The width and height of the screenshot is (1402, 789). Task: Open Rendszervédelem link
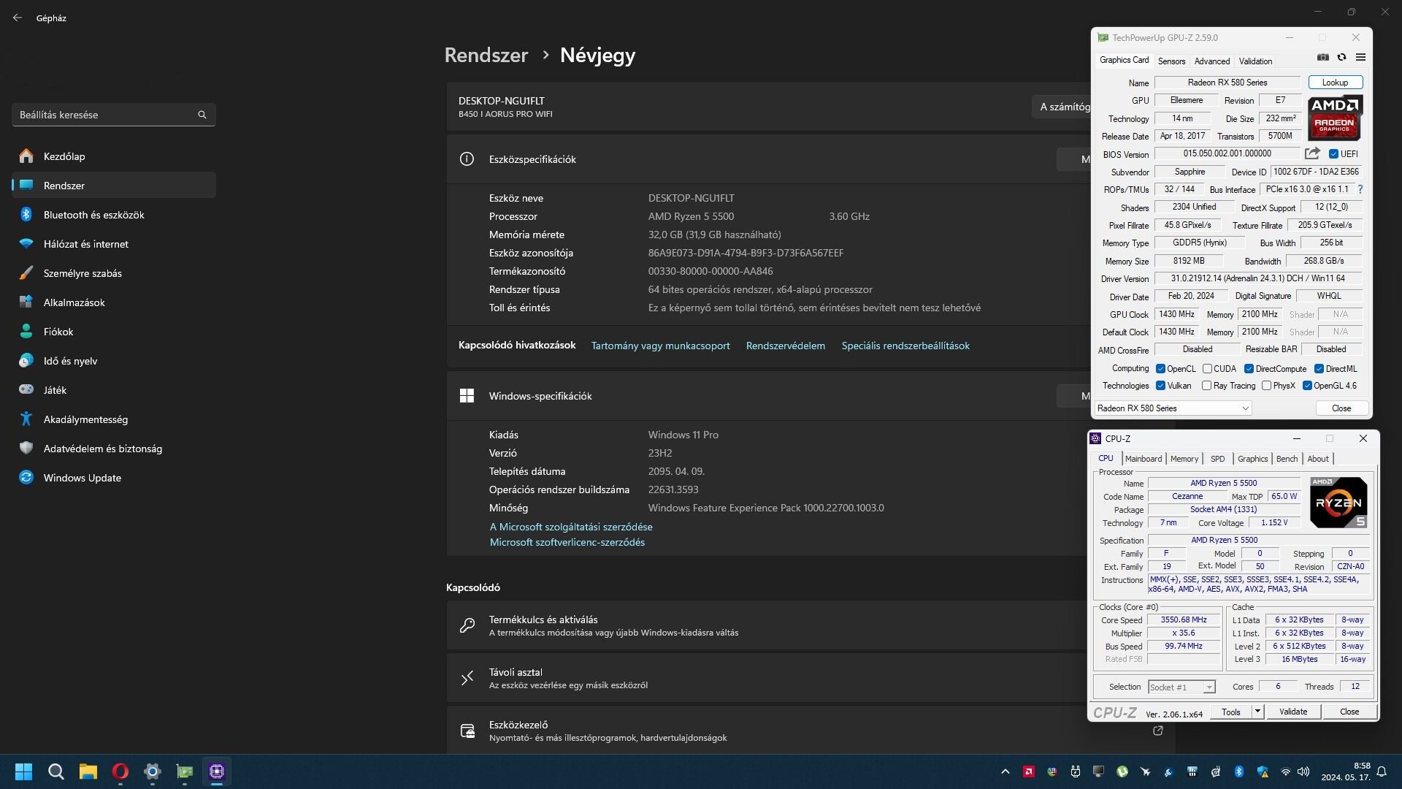coord(786,346)
